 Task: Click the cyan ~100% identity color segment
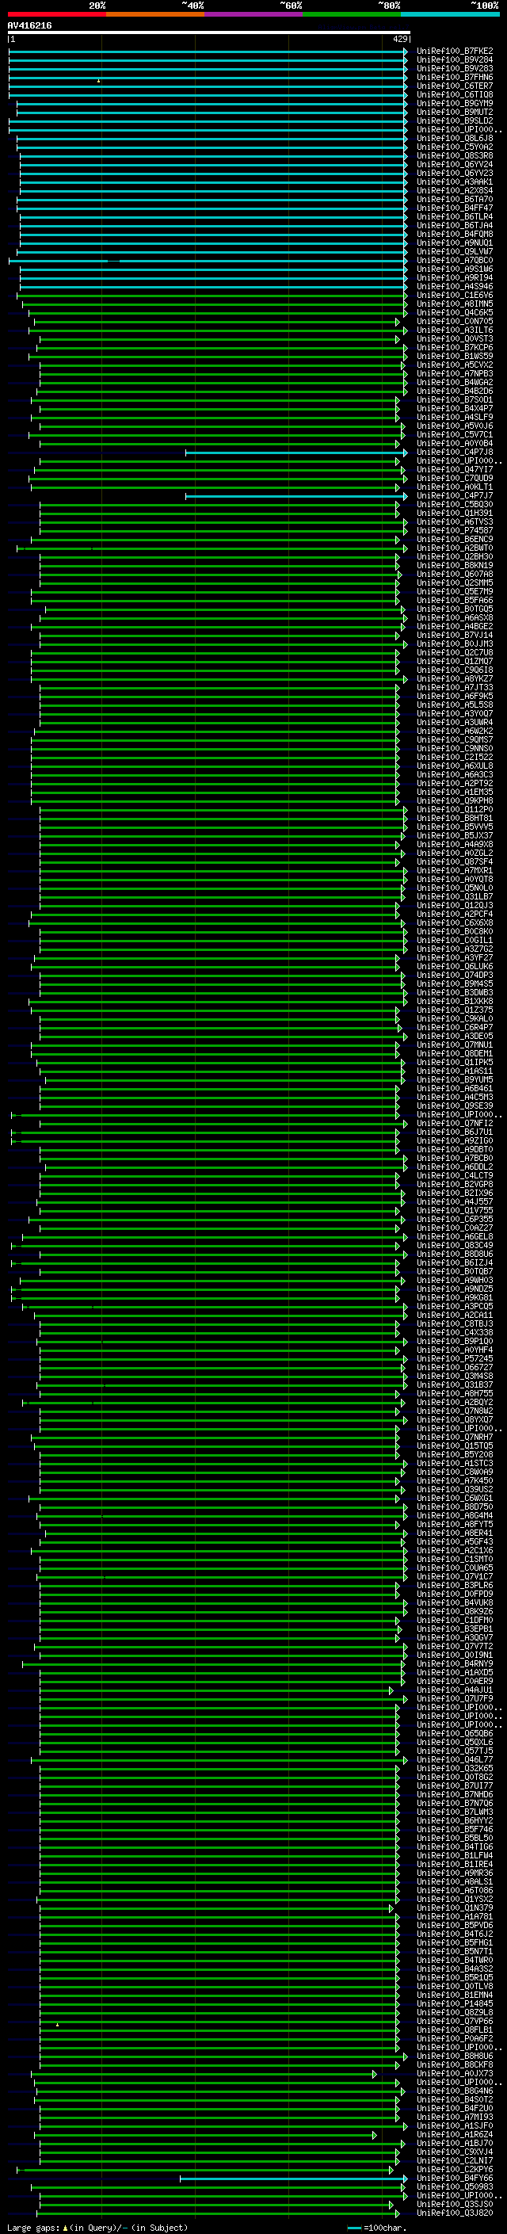(450, 14)
